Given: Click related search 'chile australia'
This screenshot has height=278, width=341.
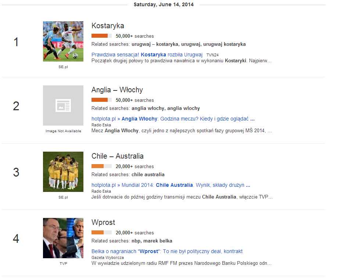Looking at the screenshot, I should [x=148, y=175].
